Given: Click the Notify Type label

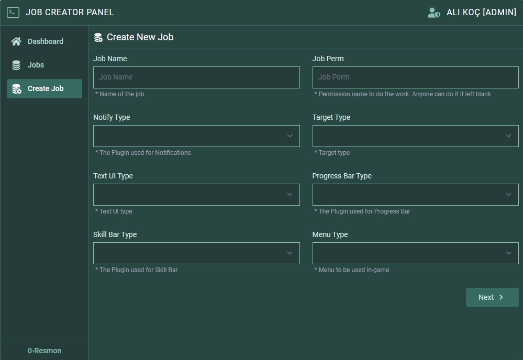Looking at the screenshot, I should pyautogui.click(x=112, y=117).
